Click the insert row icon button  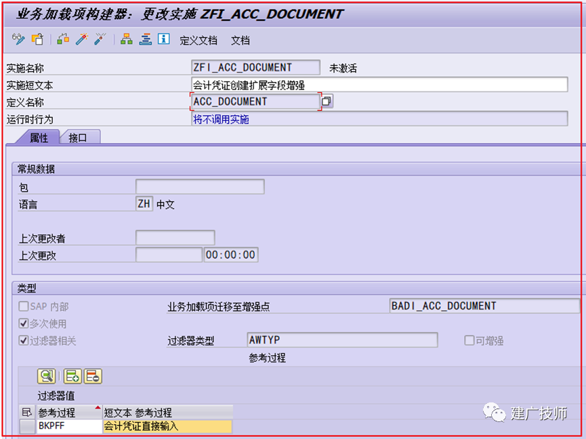(73, 376)
